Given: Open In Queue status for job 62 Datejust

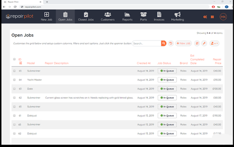Looking at the screenshot, I should [x=167, y=134].
